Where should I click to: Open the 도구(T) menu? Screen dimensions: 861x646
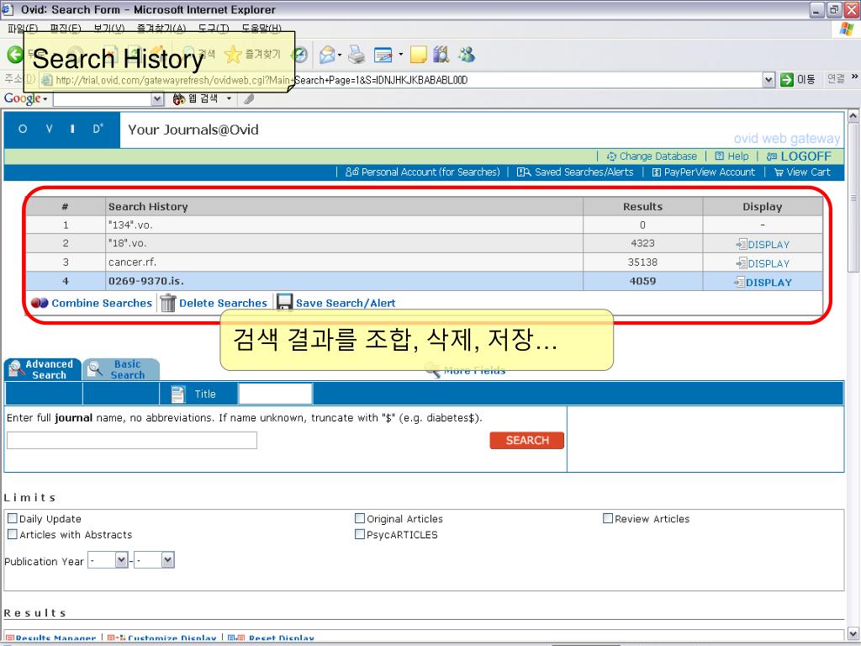click(214, 28)
